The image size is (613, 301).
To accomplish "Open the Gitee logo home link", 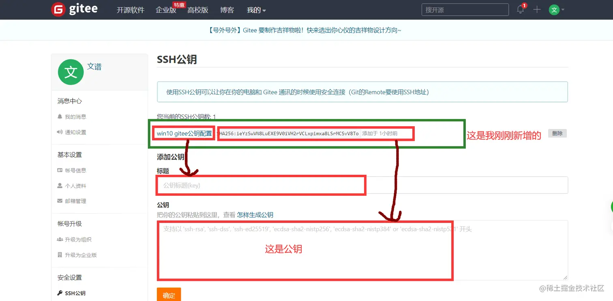I will [x=75, y=10].
